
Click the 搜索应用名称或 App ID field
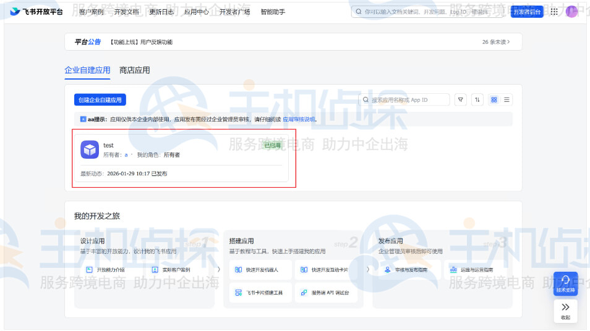pos(408,100)
